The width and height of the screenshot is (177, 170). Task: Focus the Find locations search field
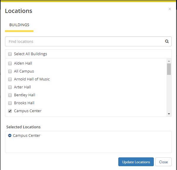pos(84,41)
